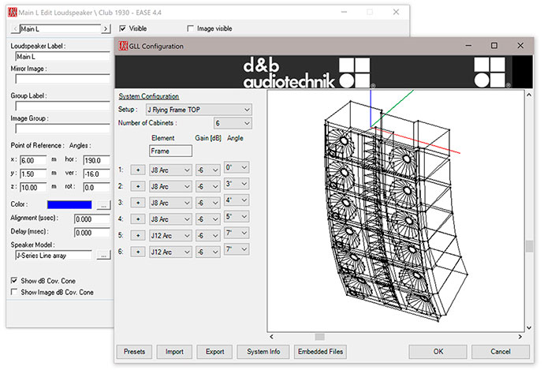Image resolution: width=544 pixels, height=370 pixels.
Task: Click the scroll right arrow below 3D view
Action: pos(520,337)
